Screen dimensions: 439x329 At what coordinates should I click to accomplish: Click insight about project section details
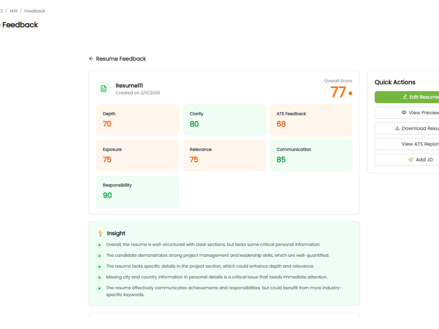210,266
